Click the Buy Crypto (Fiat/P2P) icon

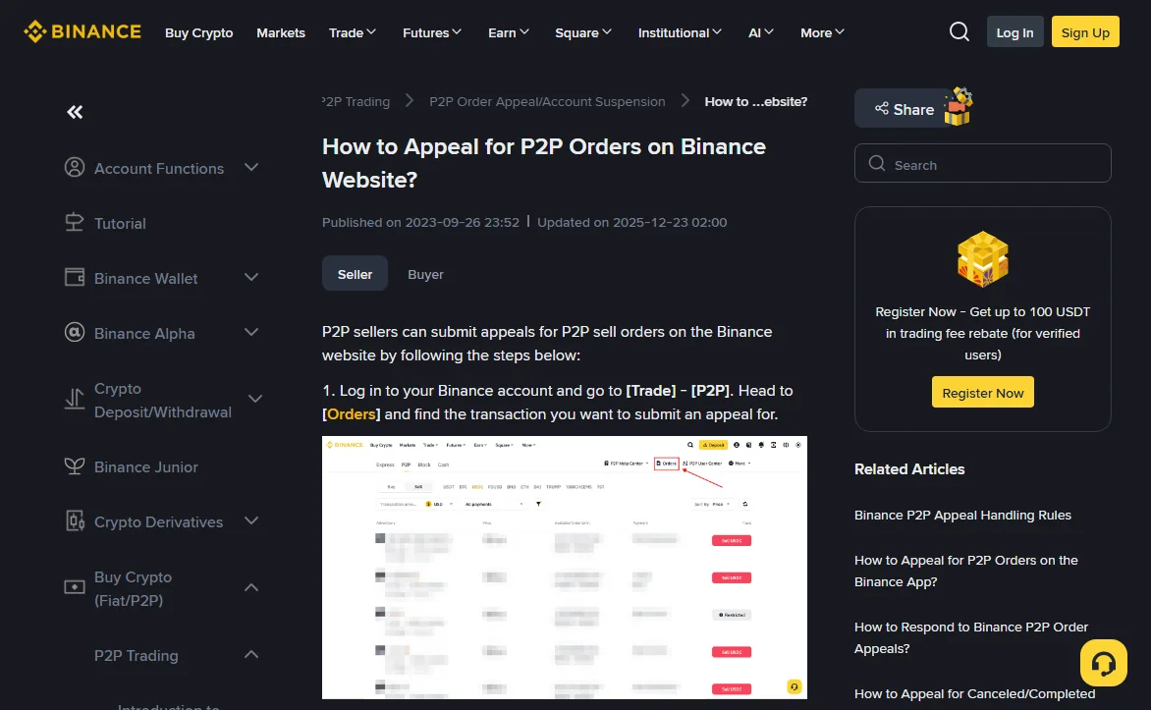click(74, 587)
